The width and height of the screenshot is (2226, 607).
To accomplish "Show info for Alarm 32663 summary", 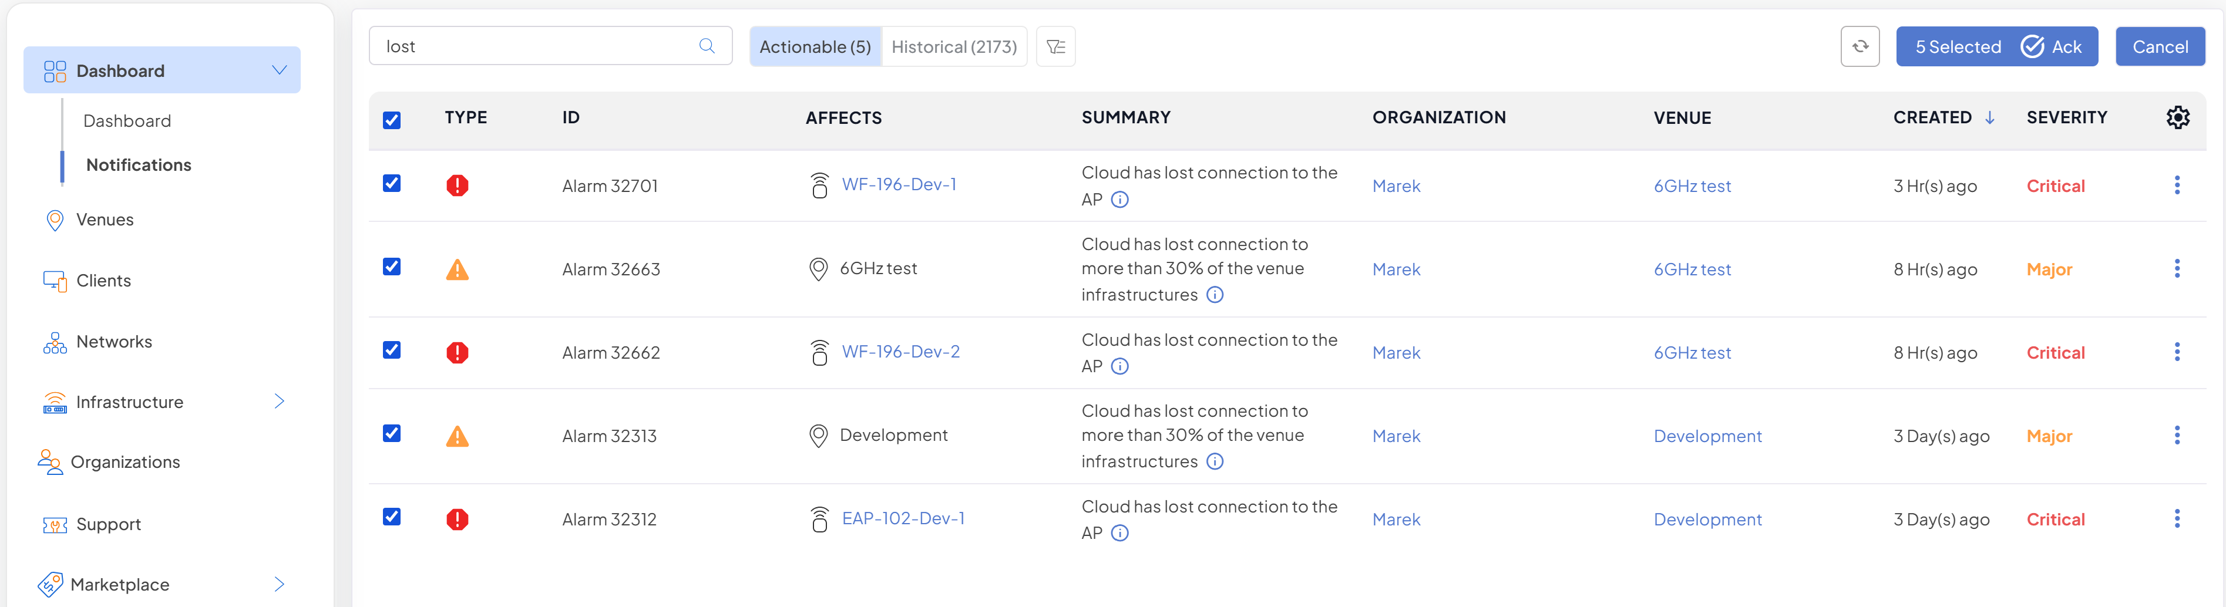I will tap(1214, 295).
